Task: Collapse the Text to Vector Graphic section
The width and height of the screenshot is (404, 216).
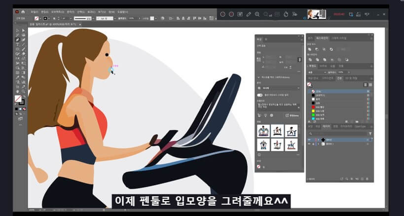Action: [258, 77]
